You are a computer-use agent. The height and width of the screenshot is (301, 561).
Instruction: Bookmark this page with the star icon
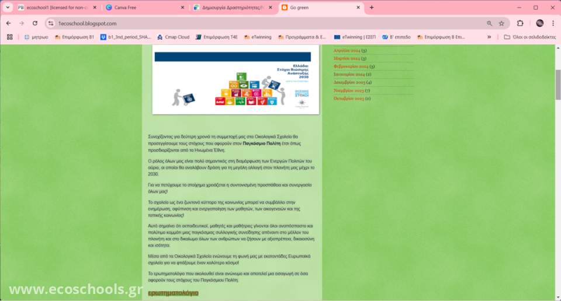pos(501,23)
